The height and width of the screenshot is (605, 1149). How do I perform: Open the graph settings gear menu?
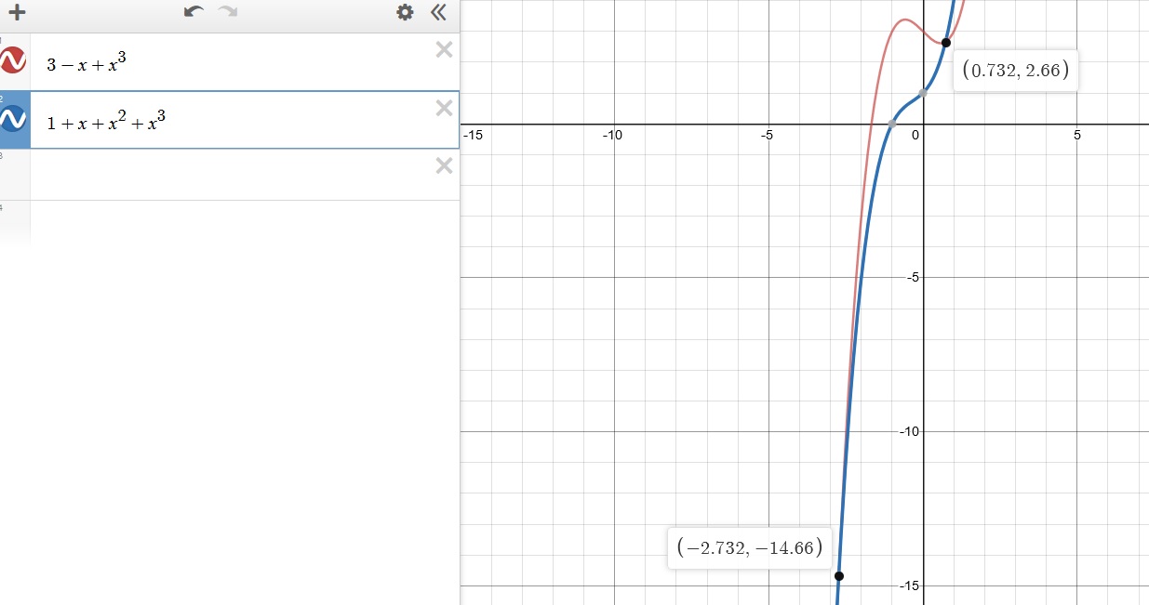click(x=405, y=12)
